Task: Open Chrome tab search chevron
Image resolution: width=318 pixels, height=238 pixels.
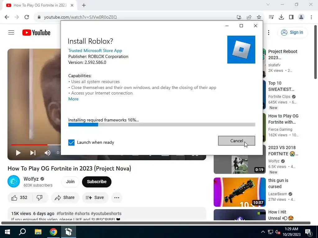Action: [268, 4]
